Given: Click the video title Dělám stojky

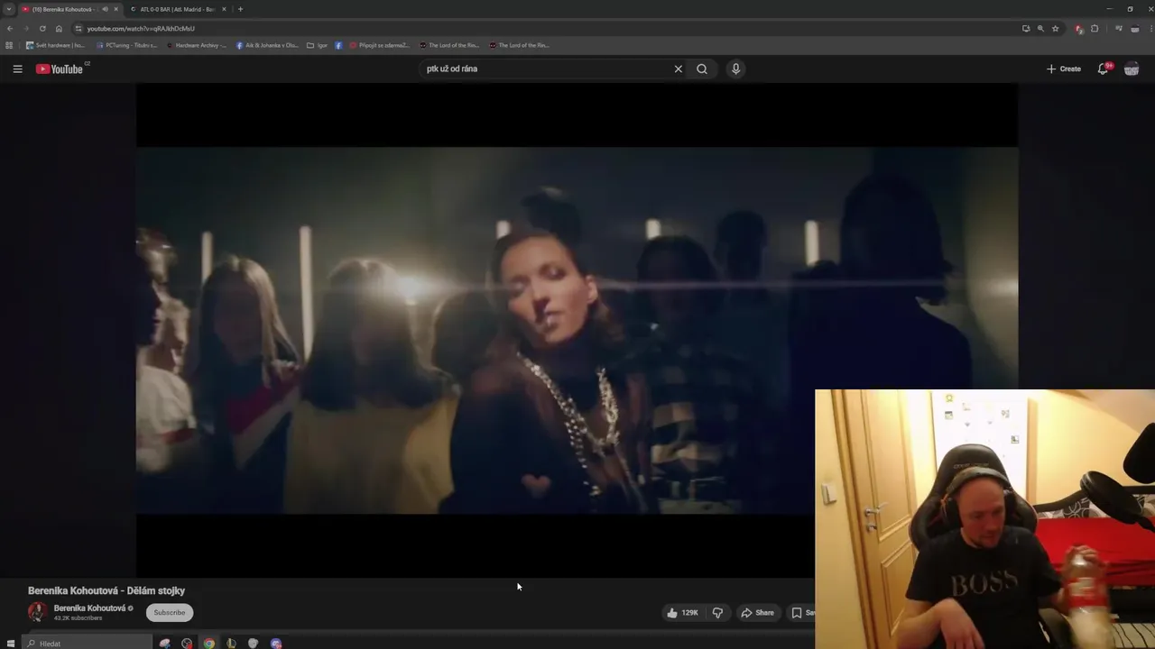Looking at the screenshot, I should click(106, 591).
